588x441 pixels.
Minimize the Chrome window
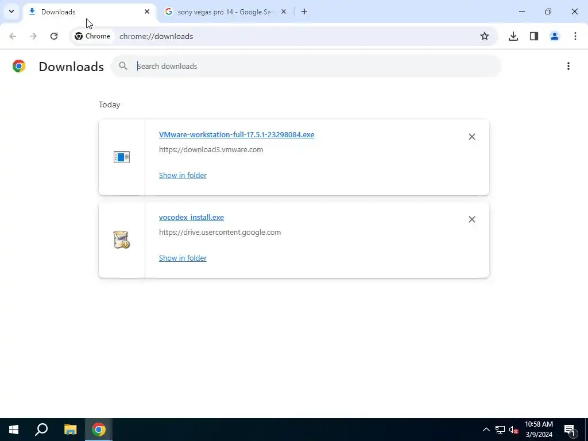[x=521, y=11]
